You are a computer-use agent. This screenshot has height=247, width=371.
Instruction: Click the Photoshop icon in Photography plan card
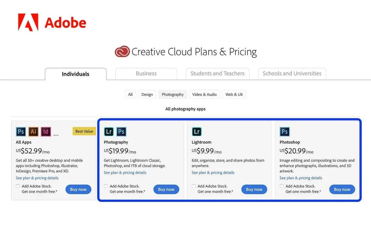[x=121, y=132]
